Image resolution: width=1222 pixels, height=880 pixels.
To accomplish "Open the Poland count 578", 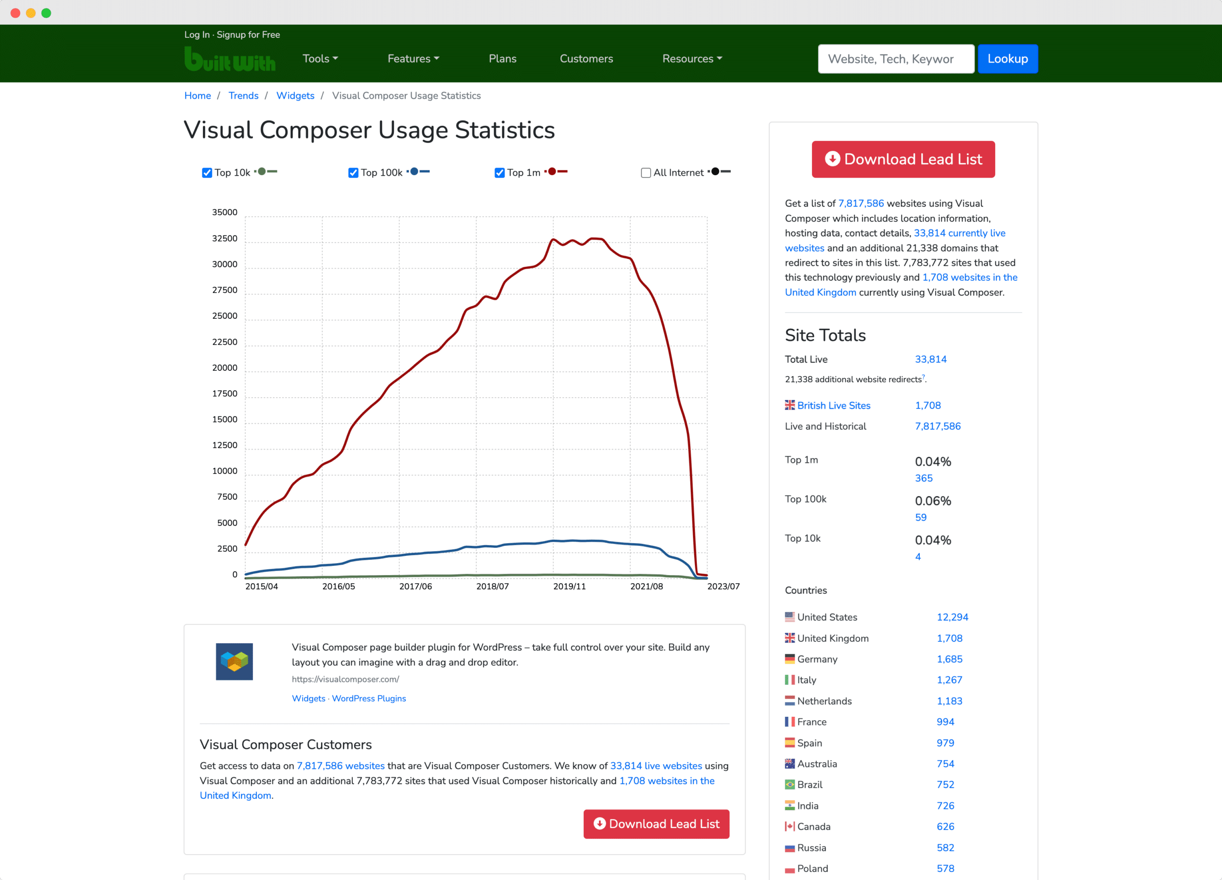I will [x=945, y=869].
